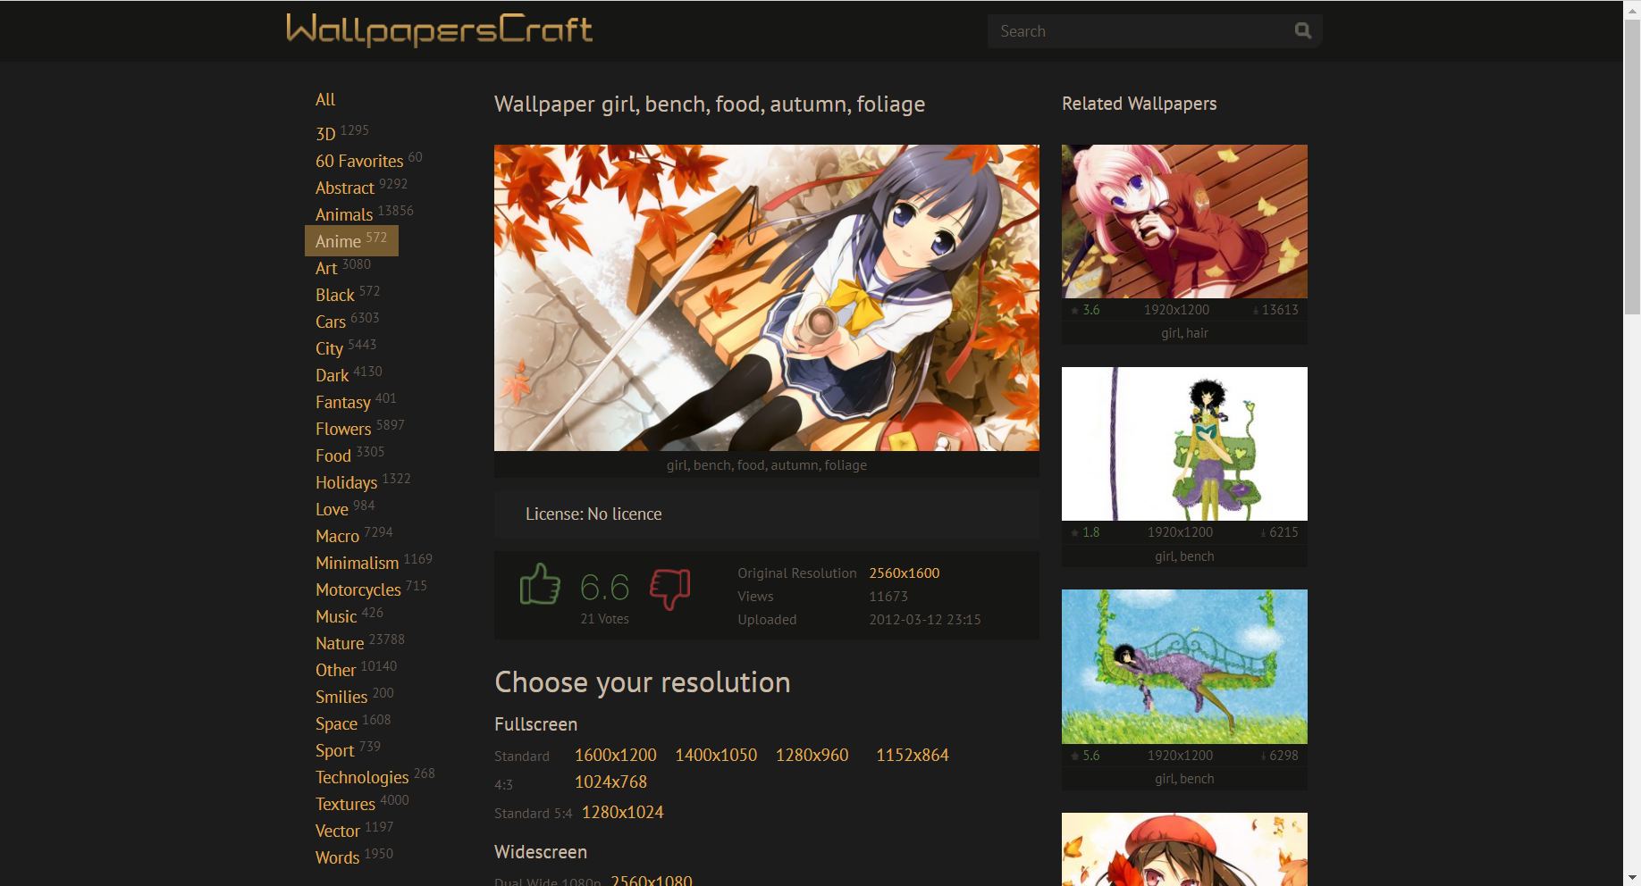Open the Flowers category
Image resolution: width=1641 pixels, height=886 pixels.
(x=343, y=429)
